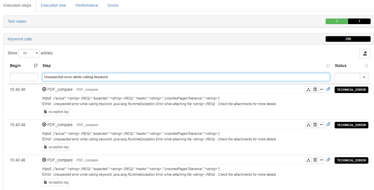
Task: Click first step's TECHNICAL_ERROR status badge
Action: [x=351, y=90]
